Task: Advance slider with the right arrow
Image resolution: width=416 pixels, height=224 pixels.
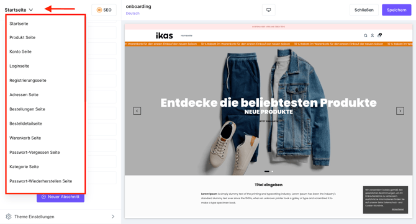Action: click(x=400, y=111)
